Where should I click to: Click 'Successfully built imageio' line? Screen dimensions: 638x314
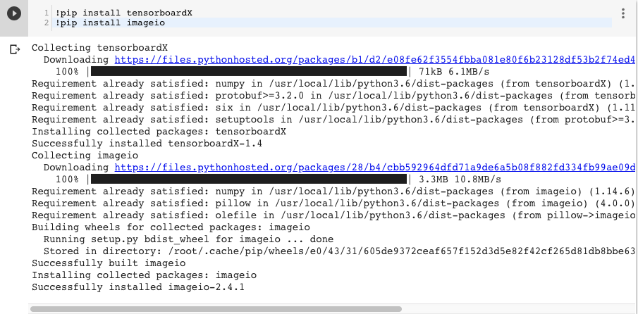[109, 263]
